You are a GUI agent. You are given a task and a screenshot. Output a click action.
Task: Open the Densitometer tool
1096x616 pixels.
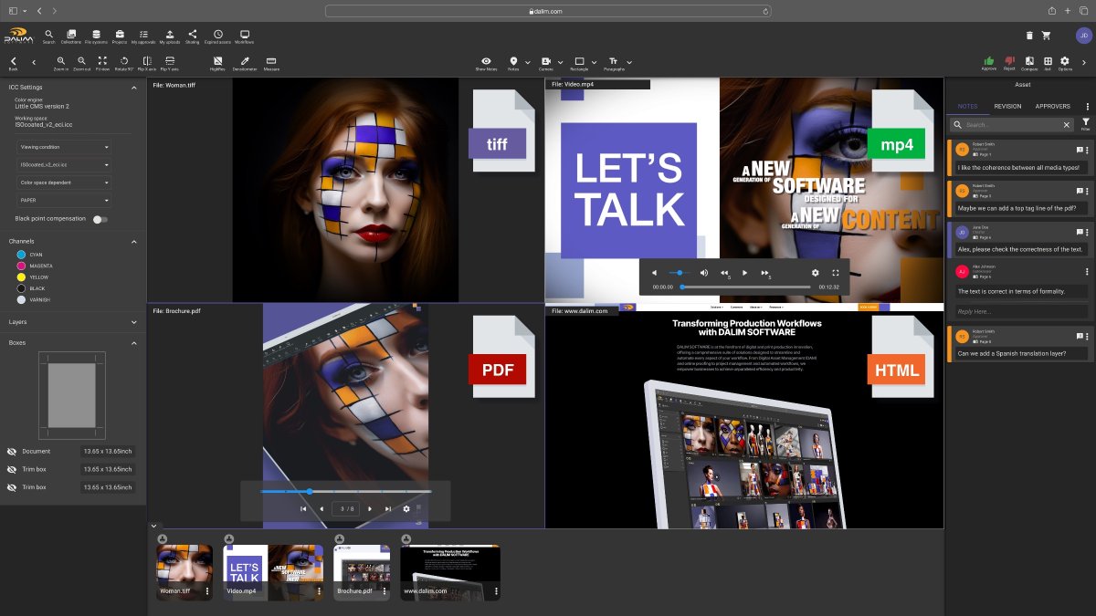point(244,63)
